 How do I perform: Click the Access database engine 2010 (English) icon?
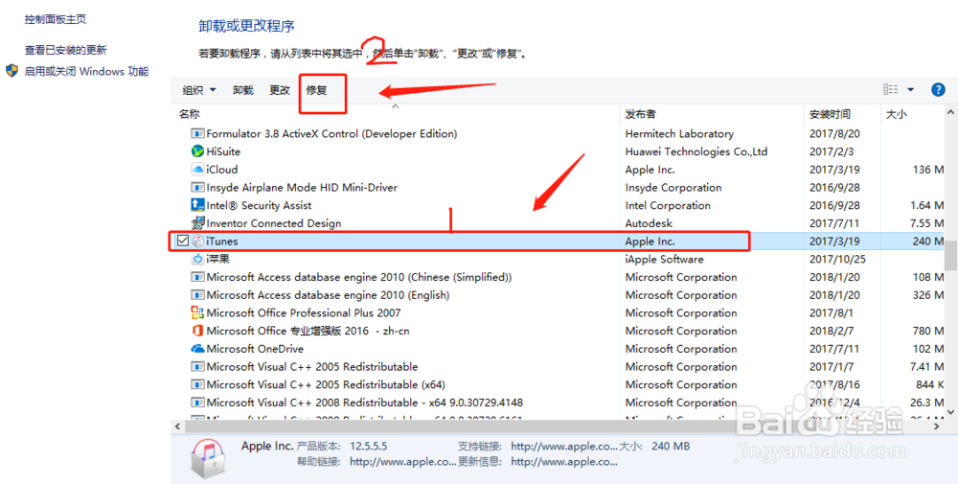tap(197, 294)
